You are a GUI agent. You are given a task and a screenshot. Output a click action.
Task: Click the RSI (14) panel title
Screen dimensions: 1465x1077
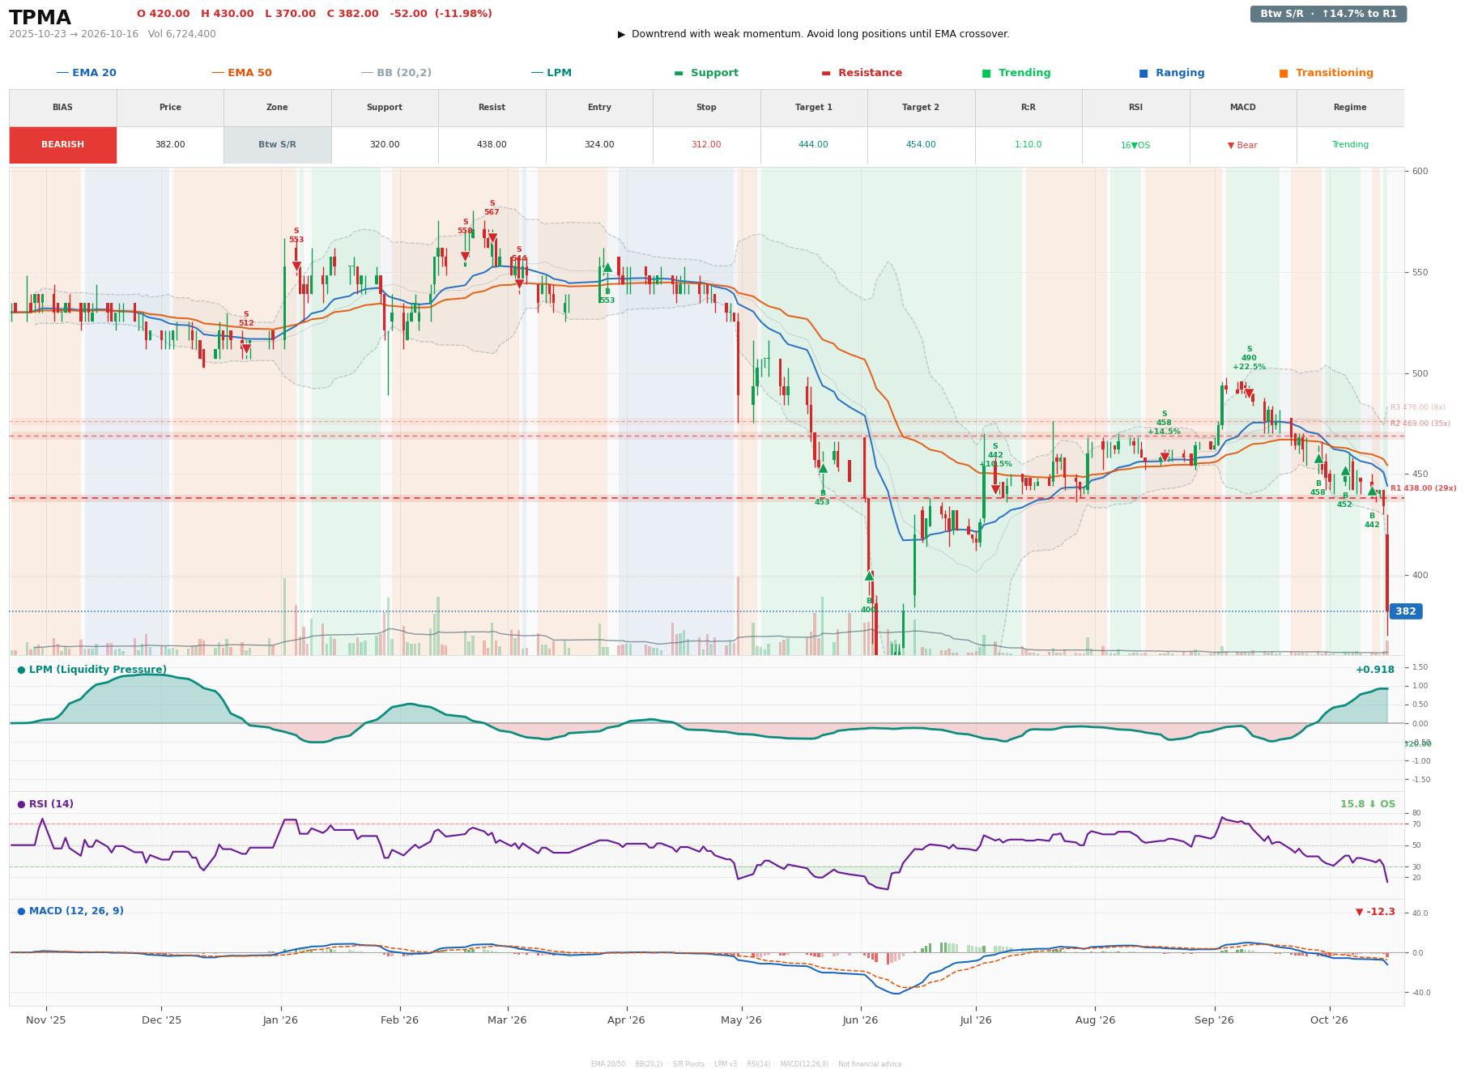[x=45, y=804]
